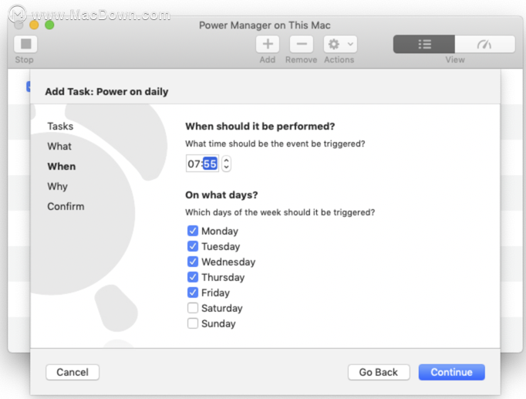The height and width of the screenshot is (399, 526).
Task: Click the Cancel button
Action: 72,372
